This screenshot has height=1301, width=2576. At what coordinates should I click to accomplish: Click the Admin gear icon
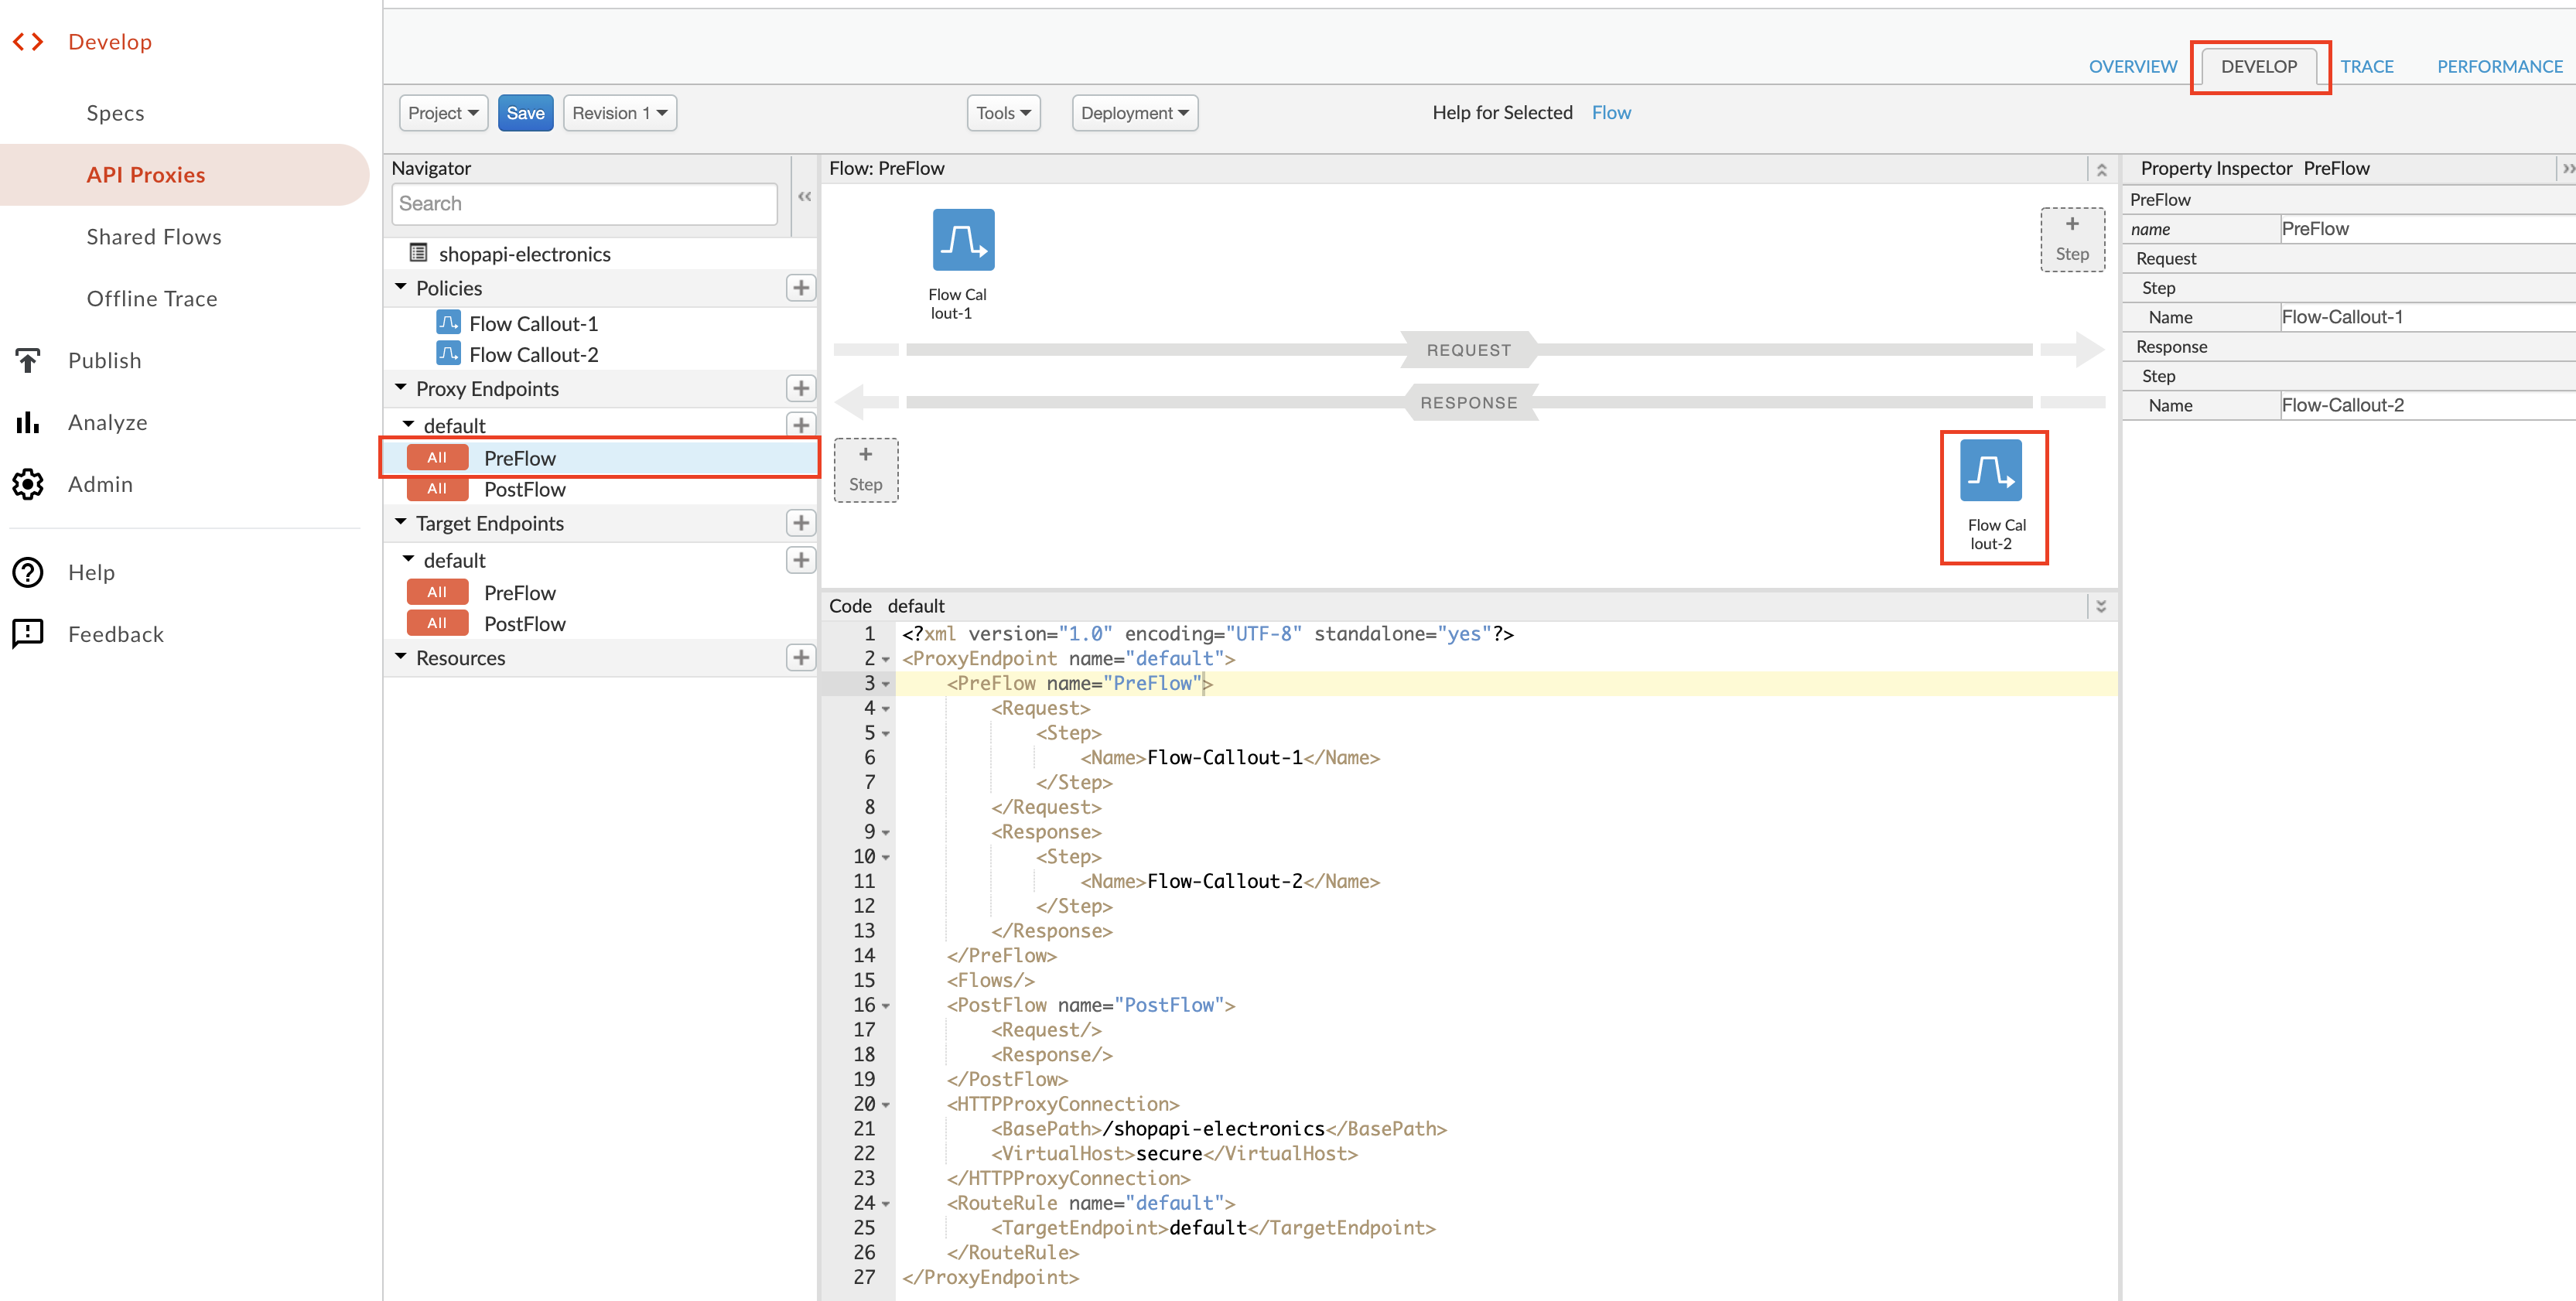28,484
